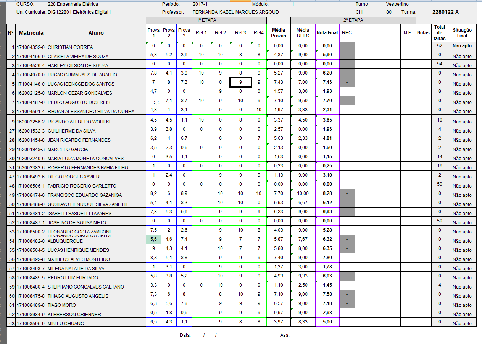Click the Situação Final column header

(x=462, y=33)
